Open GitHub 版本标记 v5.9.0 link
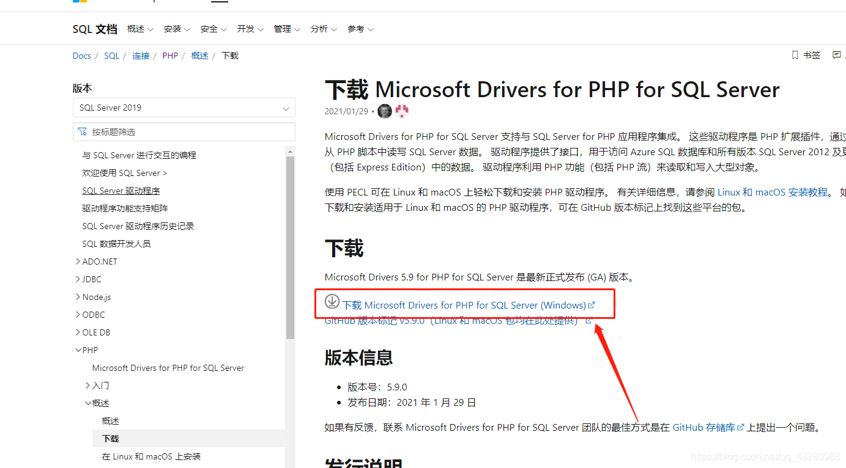The height and width of the screenshot is (468, 846). pos(459,320)
